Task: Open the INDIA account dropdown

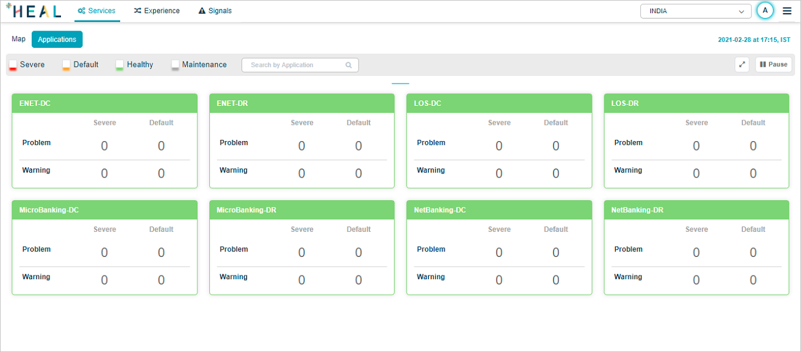Action: click(696, 11)
